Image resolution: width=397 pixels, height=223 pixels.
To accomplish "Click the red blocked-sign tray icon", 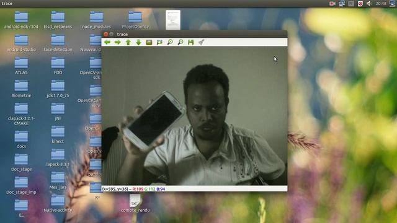I will [360, 3].
